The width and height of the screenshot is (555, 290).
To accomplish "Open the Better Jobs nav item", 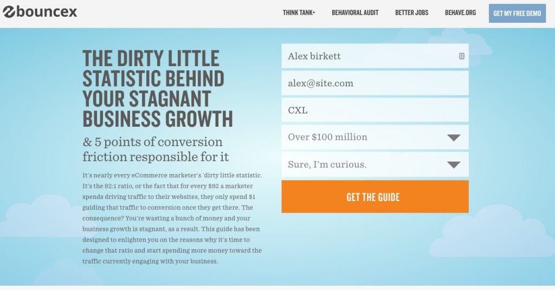I will [412, 13].
